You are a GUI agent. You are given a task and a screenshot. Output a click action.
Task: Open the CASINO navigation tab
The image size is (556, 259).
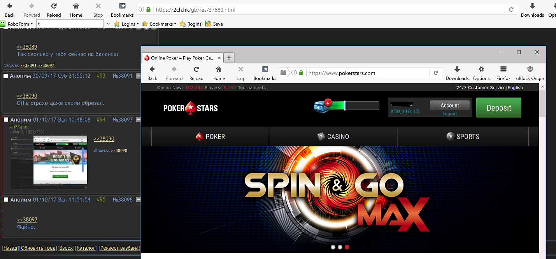333,137
